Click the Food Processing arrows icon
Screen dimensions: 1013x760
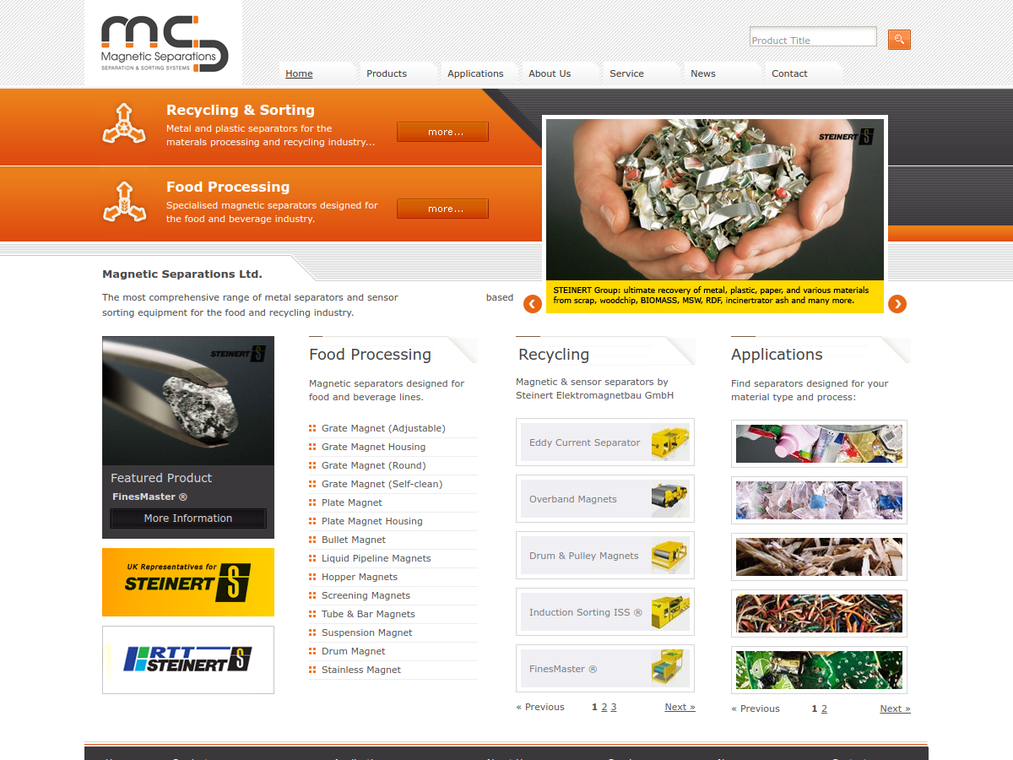[124, 201]
